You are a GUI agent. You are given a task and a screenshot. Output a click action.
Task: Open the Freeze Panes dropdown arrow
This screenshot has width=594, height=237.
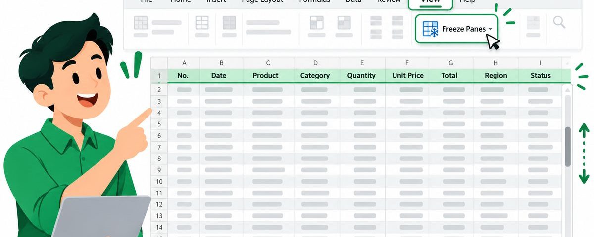coord(490,29)
